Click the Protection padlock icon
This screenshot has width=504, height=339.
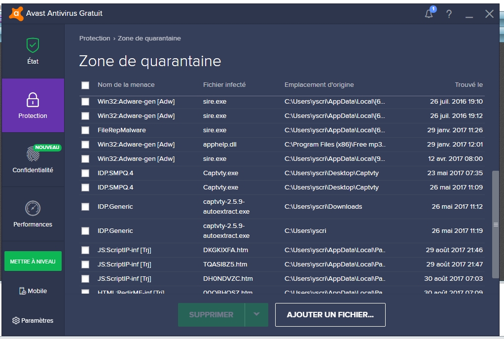(x=33, y=100)
